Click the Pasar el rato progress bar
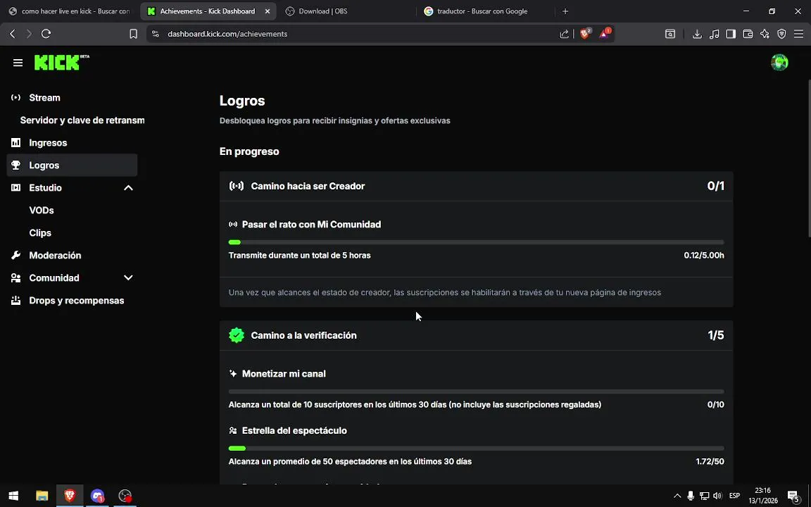Viewport: 811px width, 507px height. pos(476,242)
